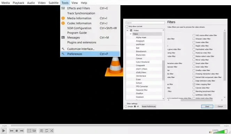Check the Sharpen video filter box
This screenshot has height=134, width=231.
coord(194,39)
